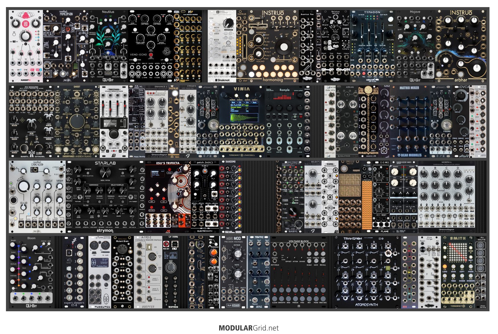Open the Qu-Bit Nautilus module
Image resolution: width=498 pixels, height=334 pixels.
(108, 46)
